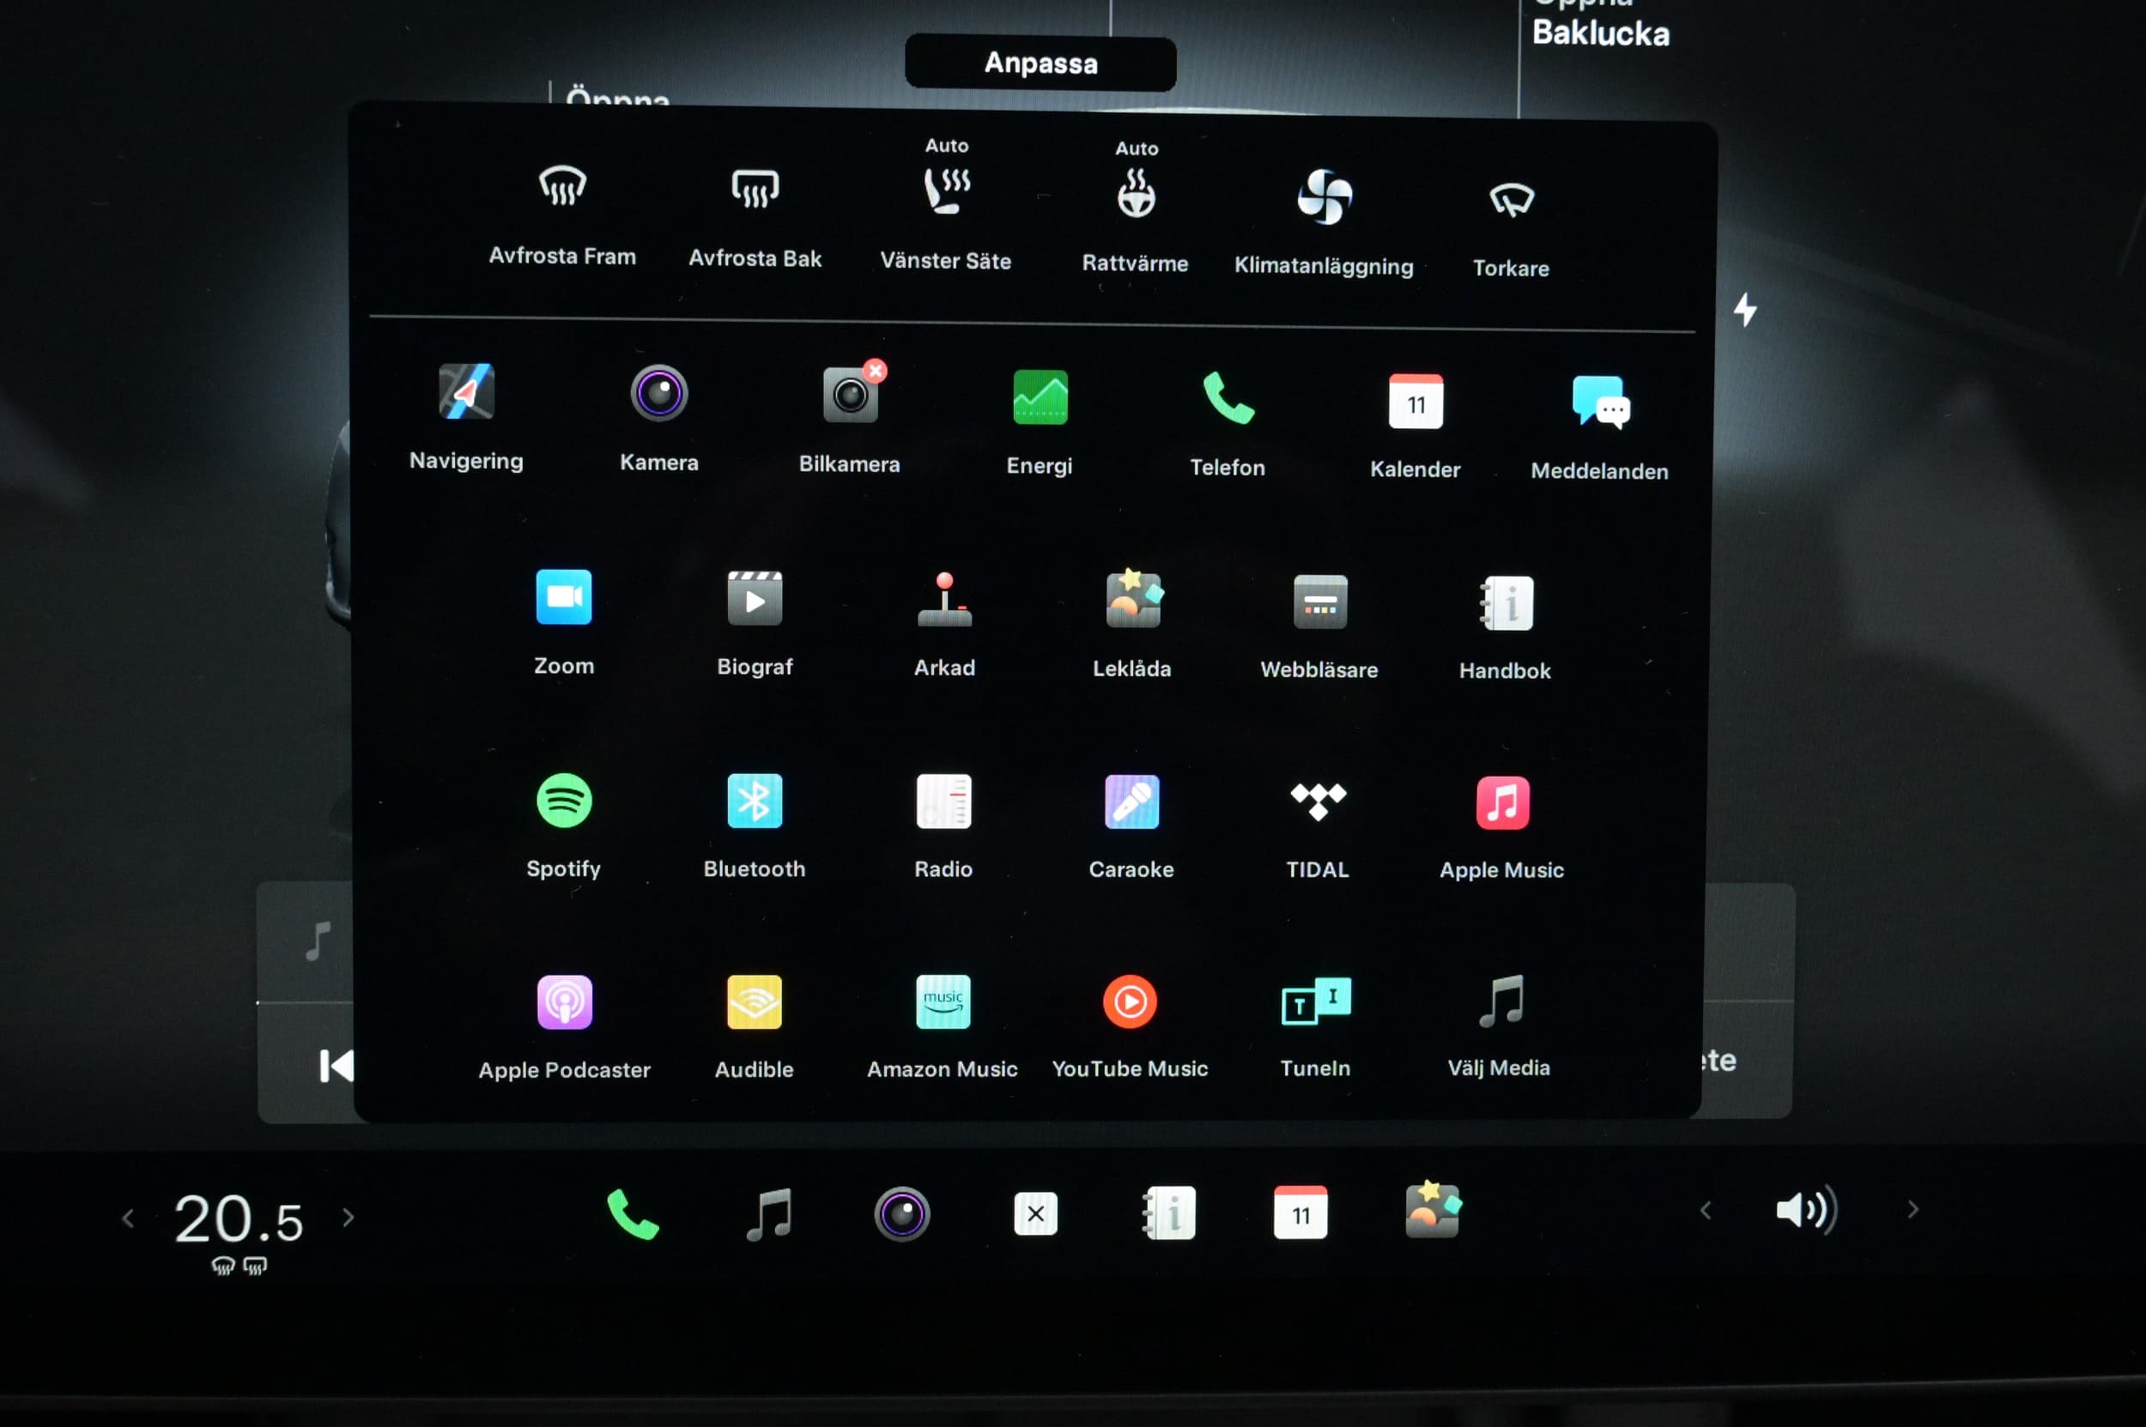2146x1427 pixels.
Task: Open calendar from the bottom dock
Action: [1301, 1212]
